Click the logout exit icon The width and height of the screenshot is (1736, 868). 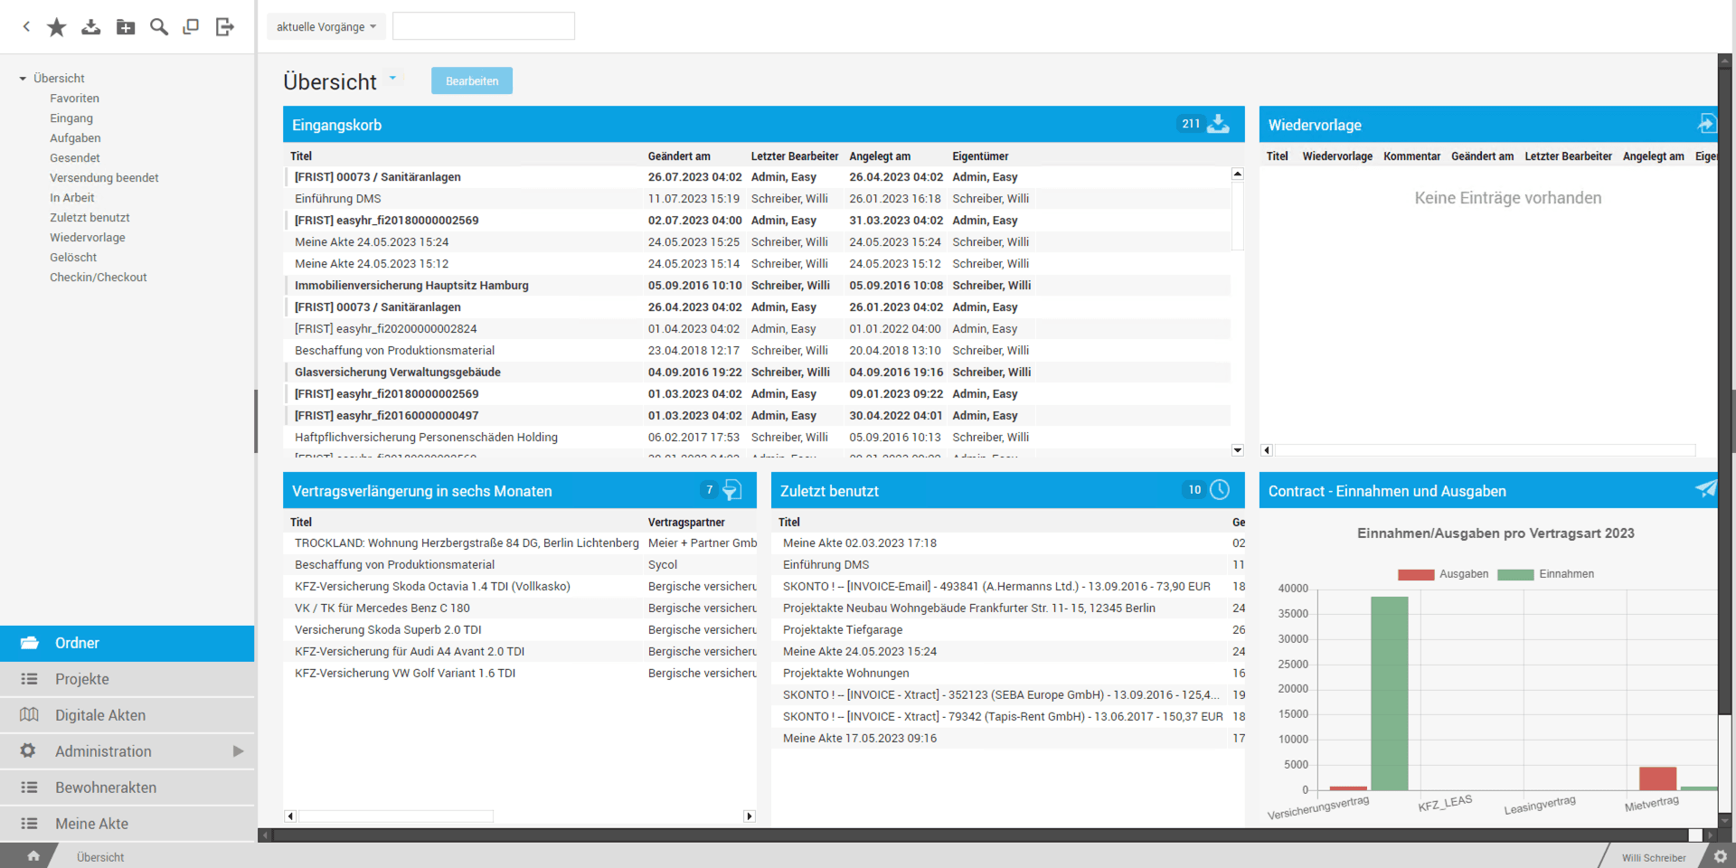[225, 27]
